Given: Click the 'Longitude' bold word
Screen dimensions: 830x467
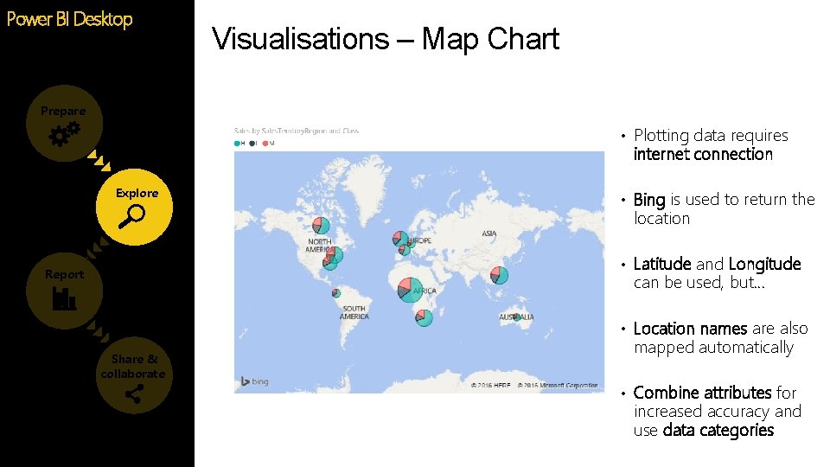Looking at the screenshot, I should pyautogui.click(x=764, y=264).
